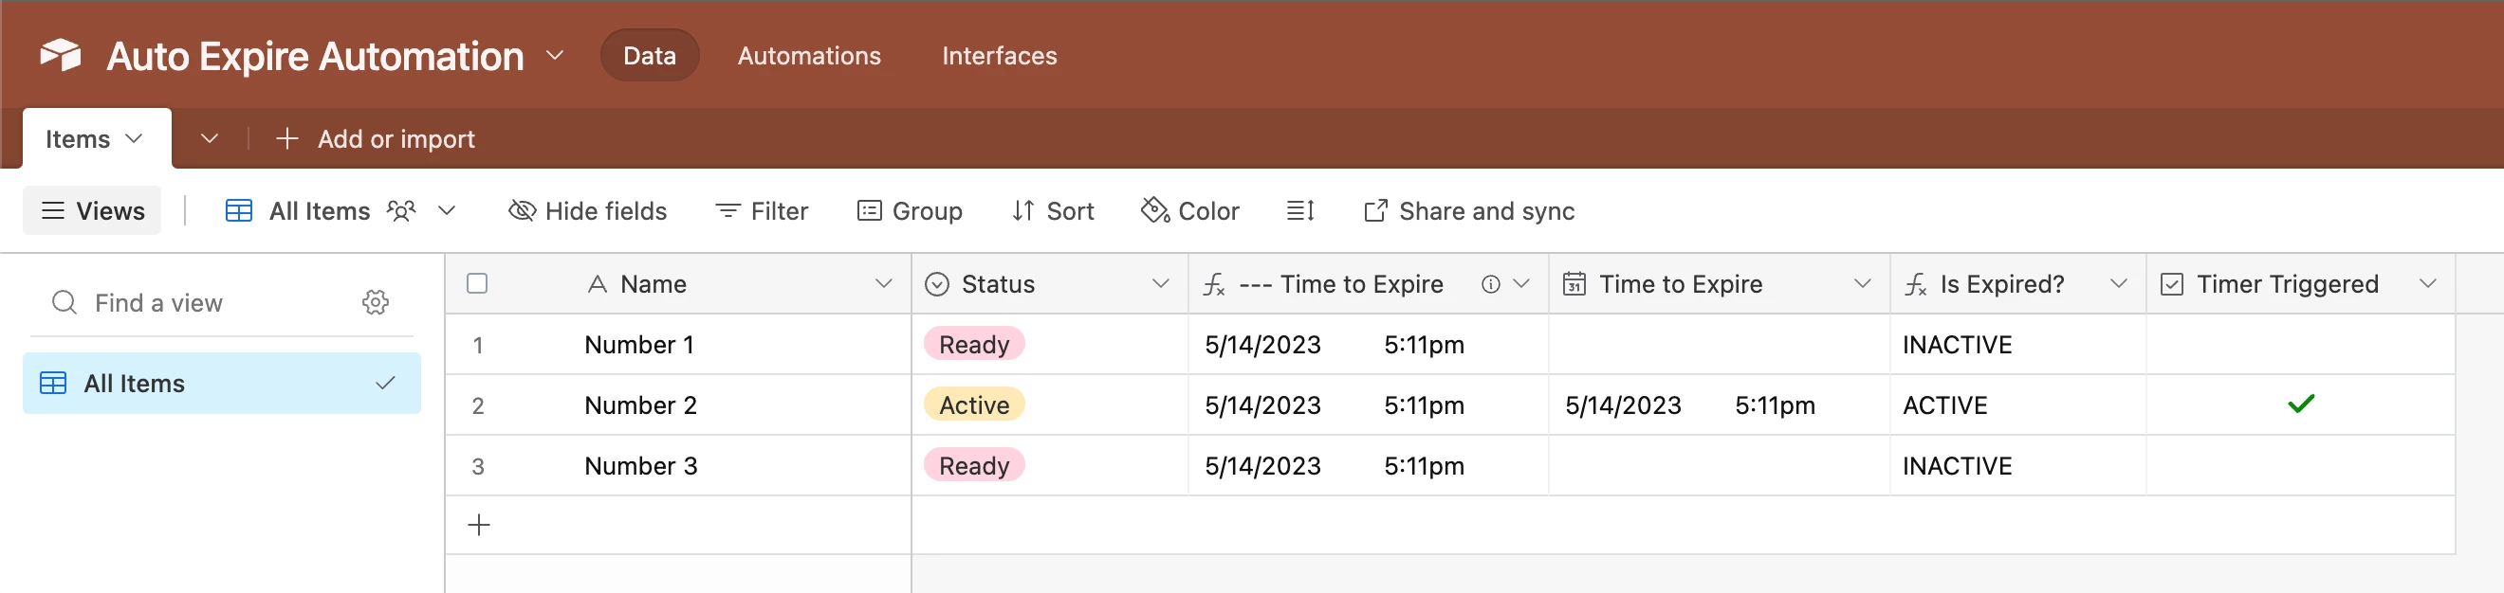2504x593 pixels.
Task: Click the formula icon in Is Expired? header
Action: 1915,283
